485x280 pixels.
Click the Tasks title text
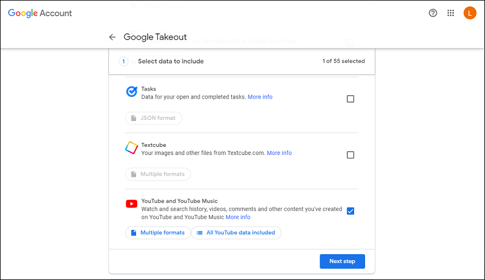pos(149,89)
